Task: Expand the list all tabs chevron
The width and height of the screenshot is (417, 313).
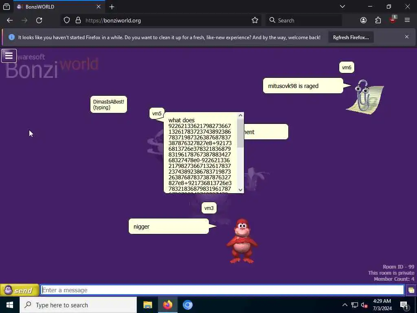Action: (x=342, y=7)
